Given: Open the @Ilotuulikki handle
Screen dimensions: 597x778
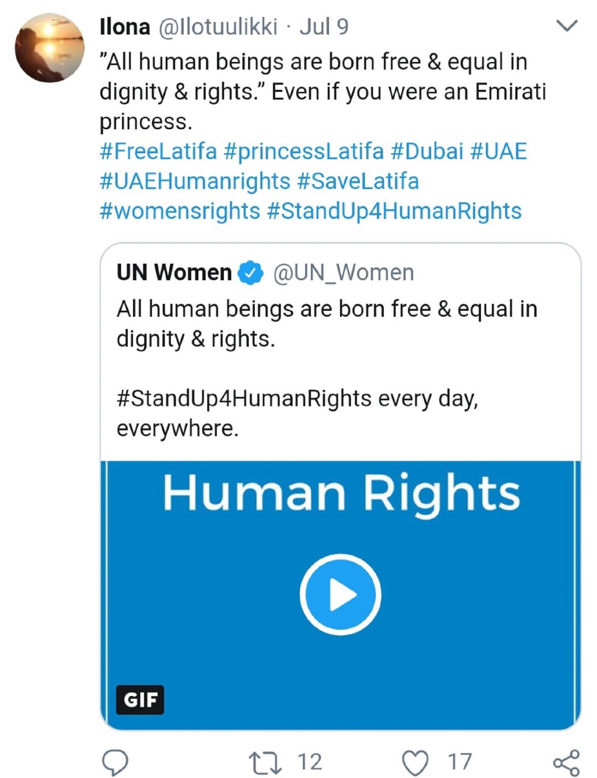Looking at the screenshot, I should [x=218, y=27].
